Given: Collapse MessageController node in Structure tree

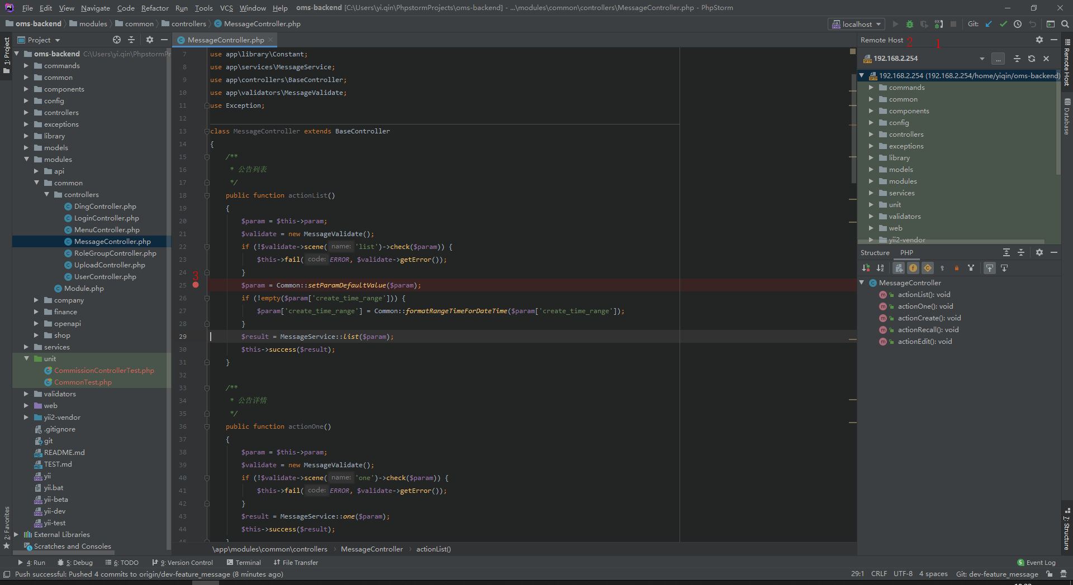Looking at the screenshot, I should [862, 283].
